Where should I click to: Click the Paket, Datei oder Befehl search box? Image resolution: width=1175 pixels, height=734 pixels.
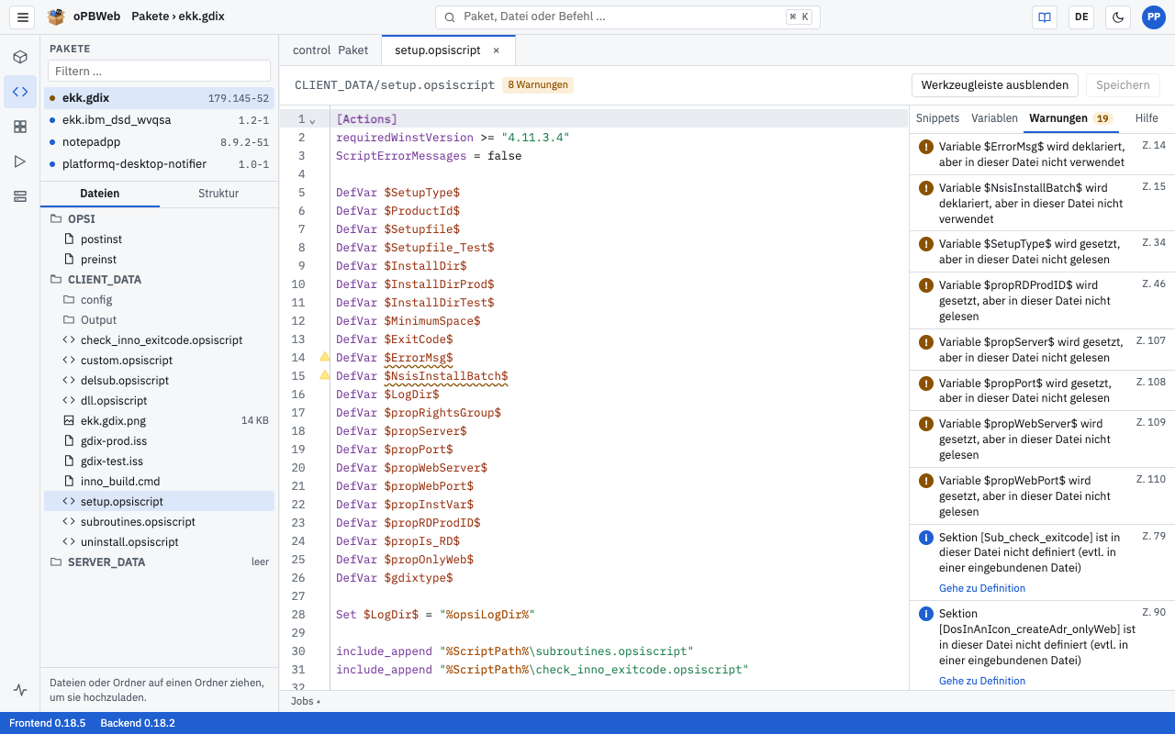tap(628, 17)
